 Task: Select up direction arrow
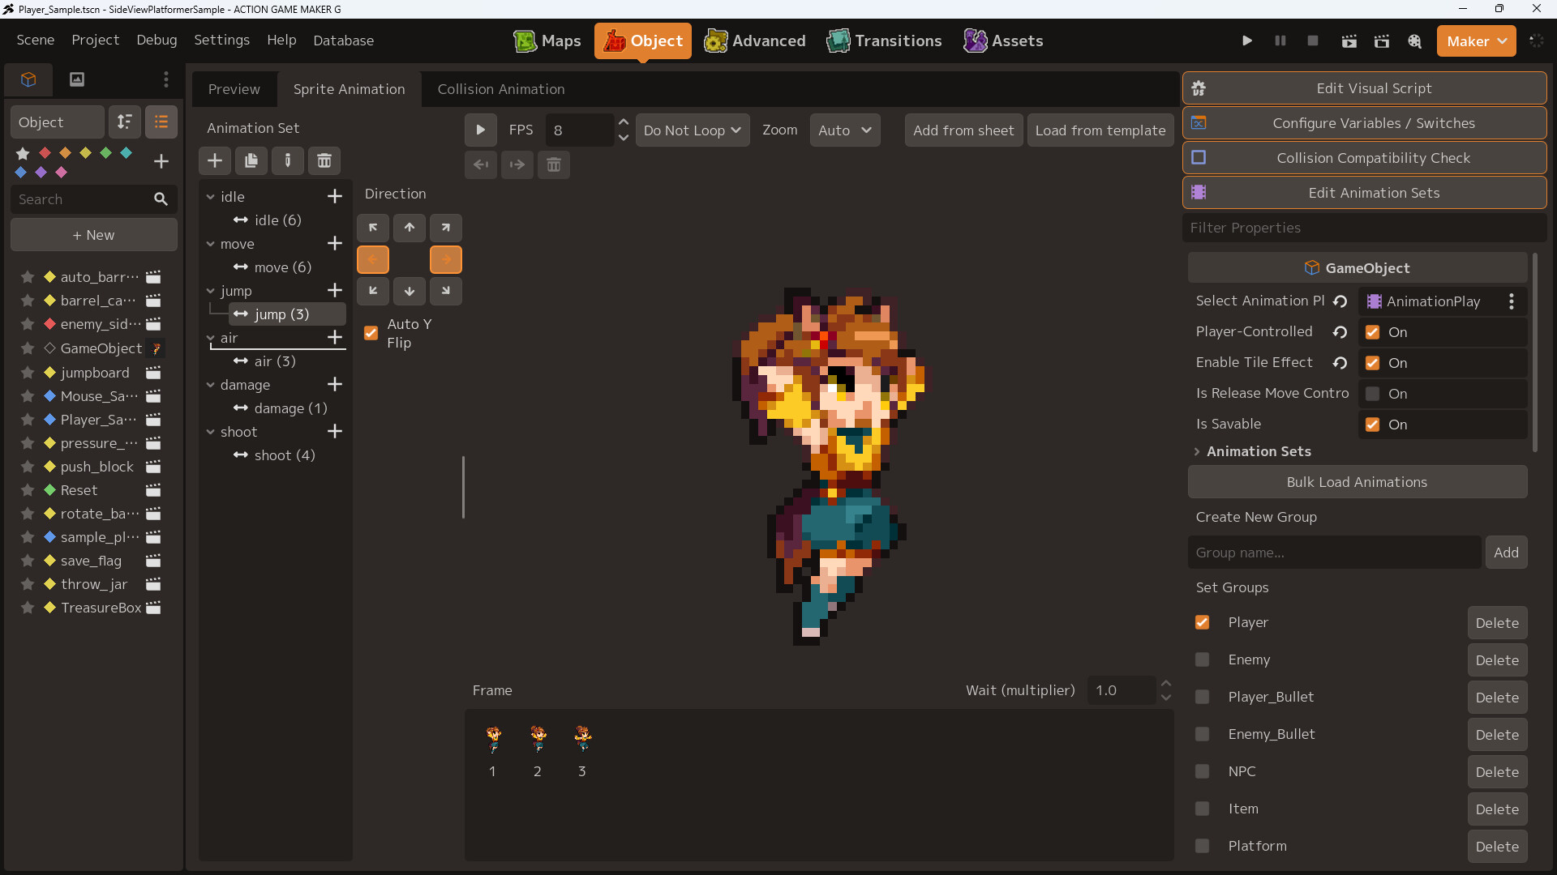pyautogui.click(x=410, y=228)
